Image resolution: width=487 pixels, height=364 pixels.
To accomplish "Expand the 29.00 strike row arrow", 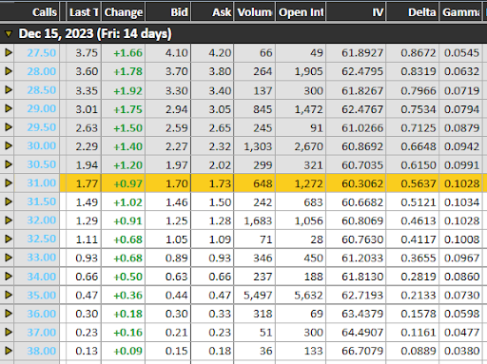I will (x=9, y=108).
